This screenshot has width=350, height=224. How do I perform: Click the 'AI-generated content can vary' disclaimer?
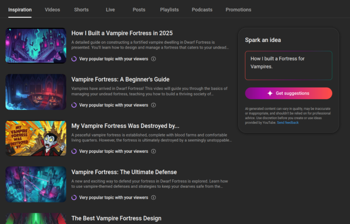coord(288,116)
